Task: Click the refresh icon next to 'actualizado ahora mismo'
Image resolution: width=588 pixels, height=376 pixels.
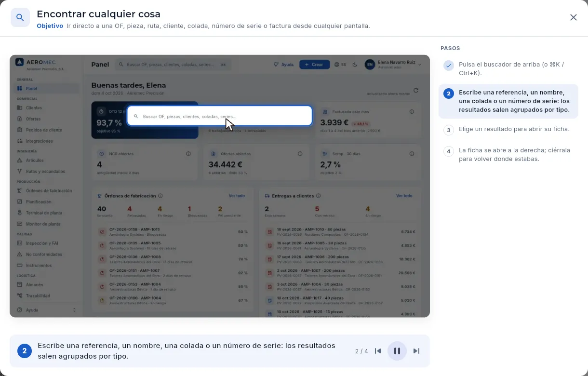Action: click(416, 90)
